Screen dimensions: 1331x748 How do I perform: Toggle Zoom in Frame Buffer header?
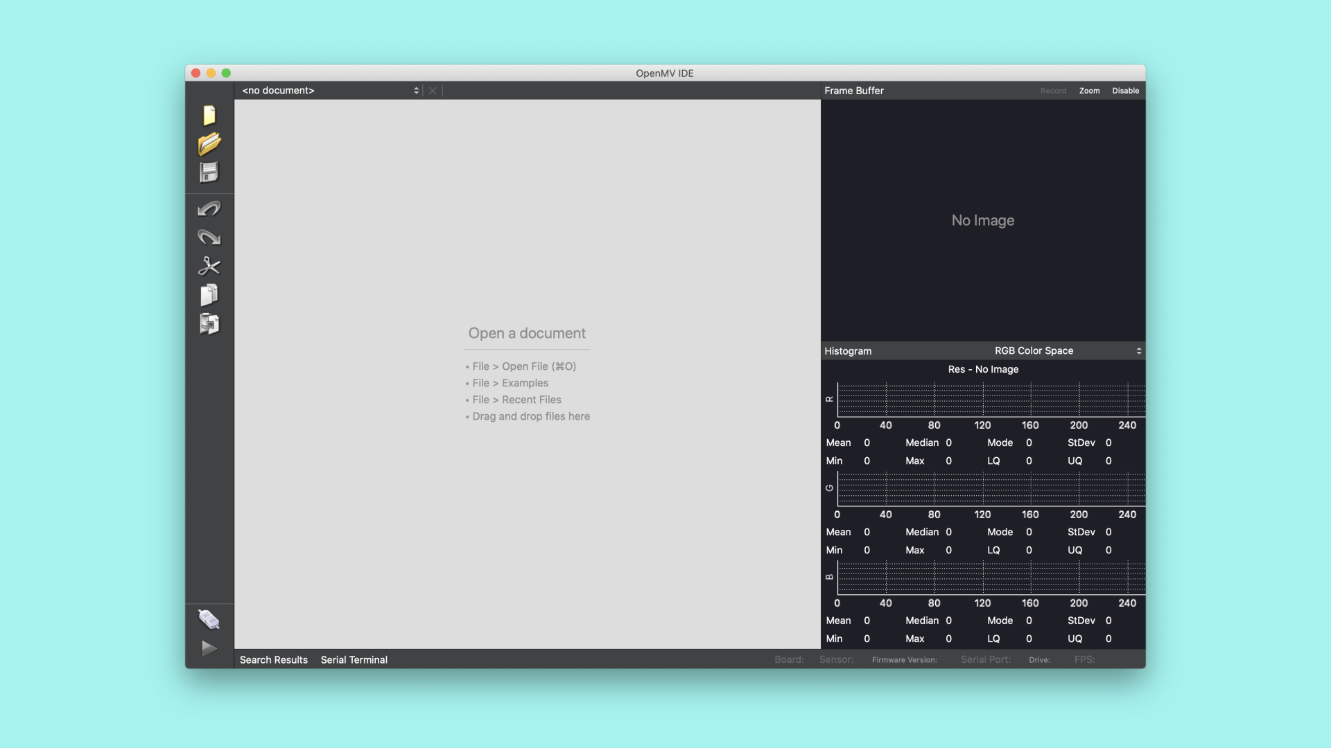(x=1089, y=91)
